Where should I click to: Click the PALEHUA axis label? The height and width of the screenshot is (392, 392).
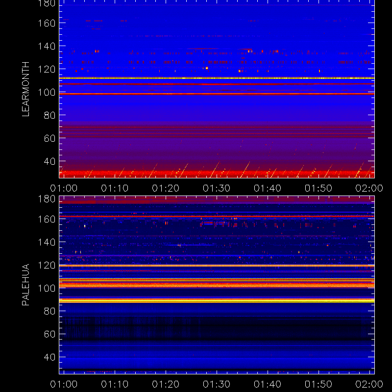(x=26, y=285)
